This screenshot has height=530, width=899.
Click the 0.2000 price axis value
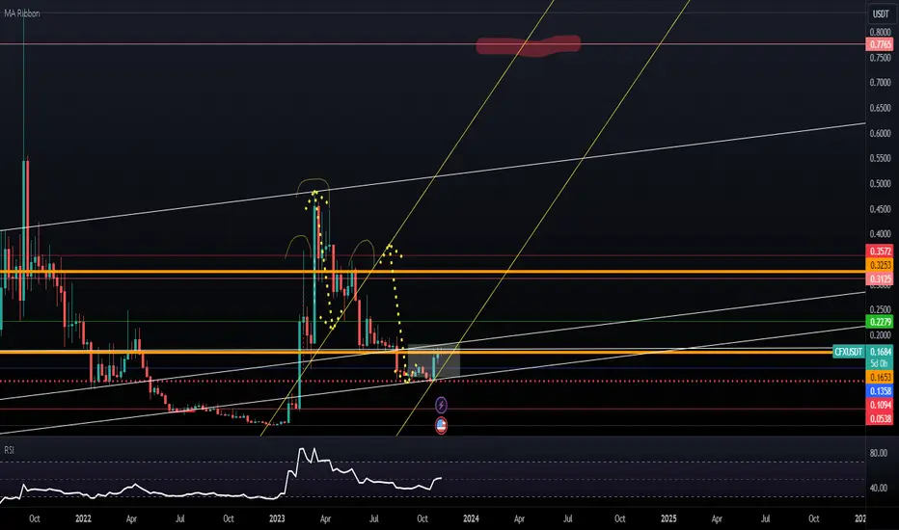tap(880, 334)
